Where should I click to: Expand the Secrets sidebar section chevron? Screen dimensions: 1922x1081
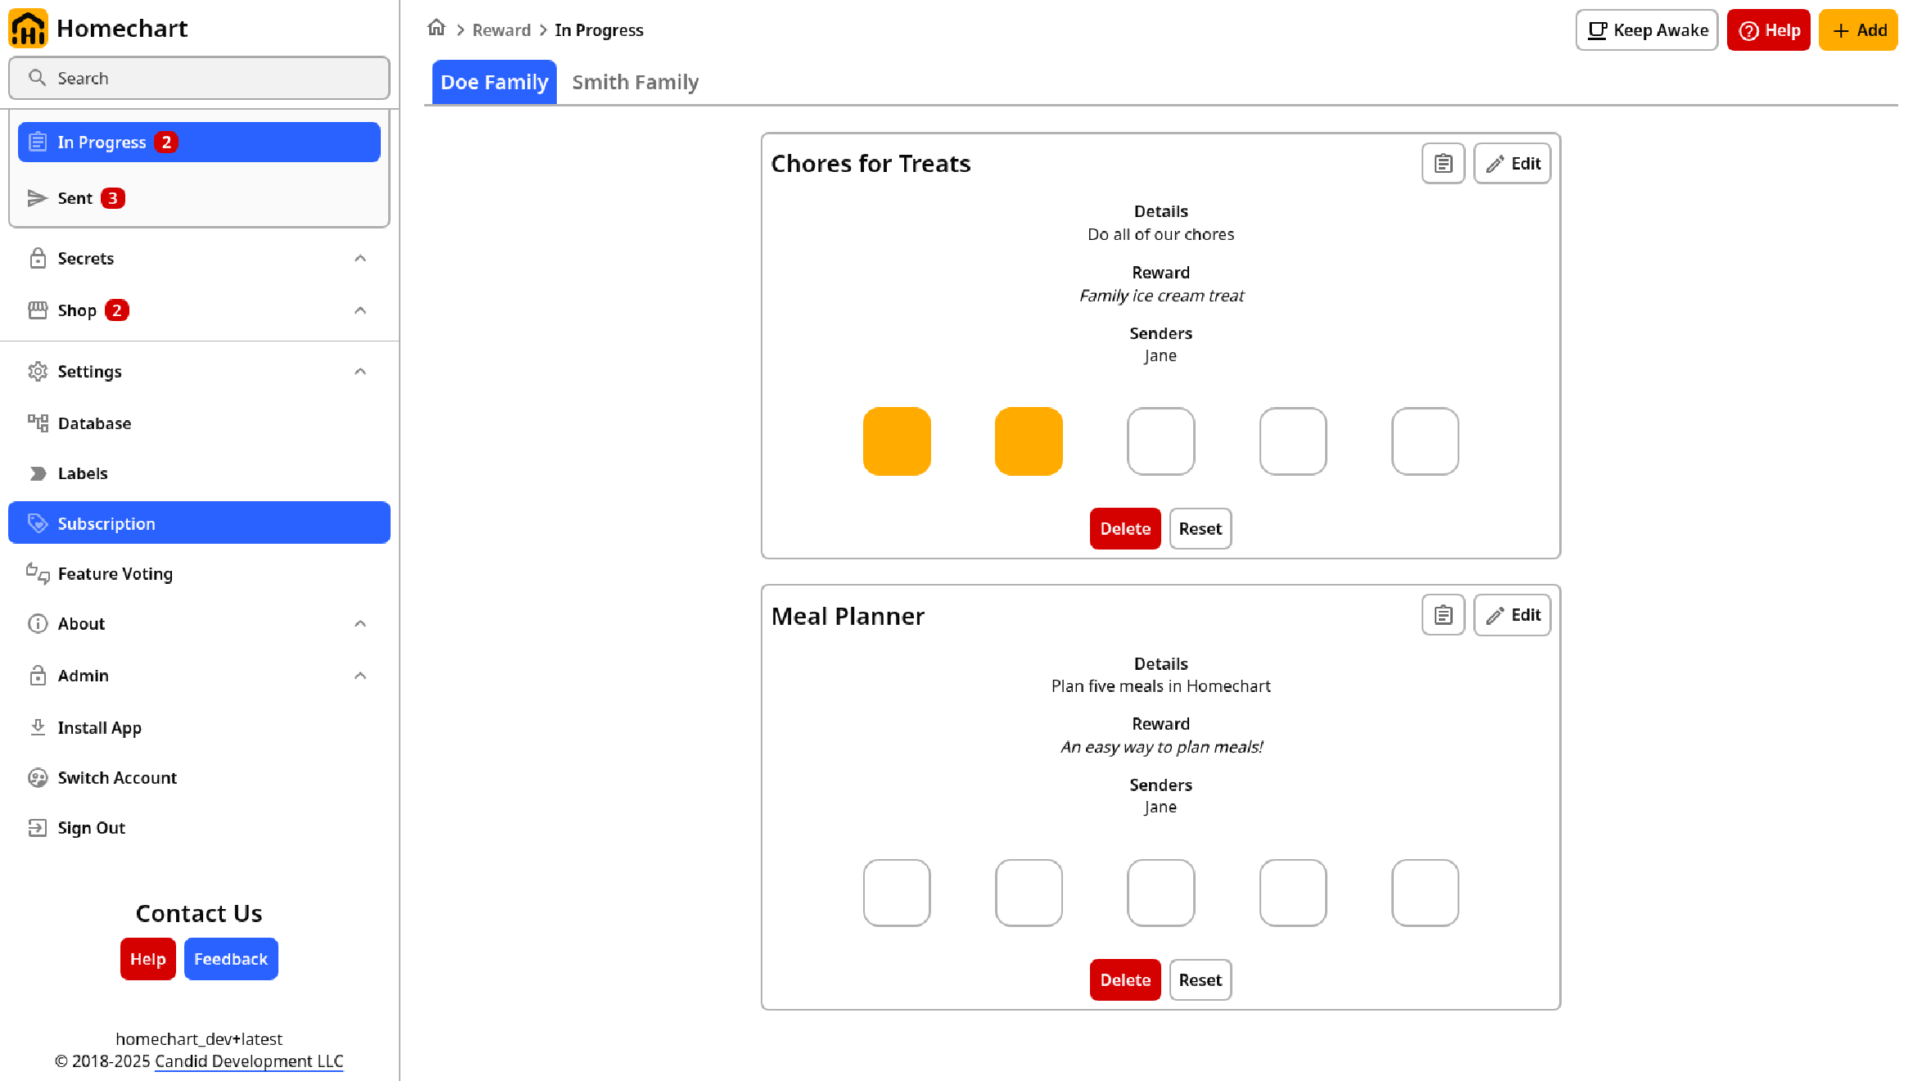coord(360,259)
